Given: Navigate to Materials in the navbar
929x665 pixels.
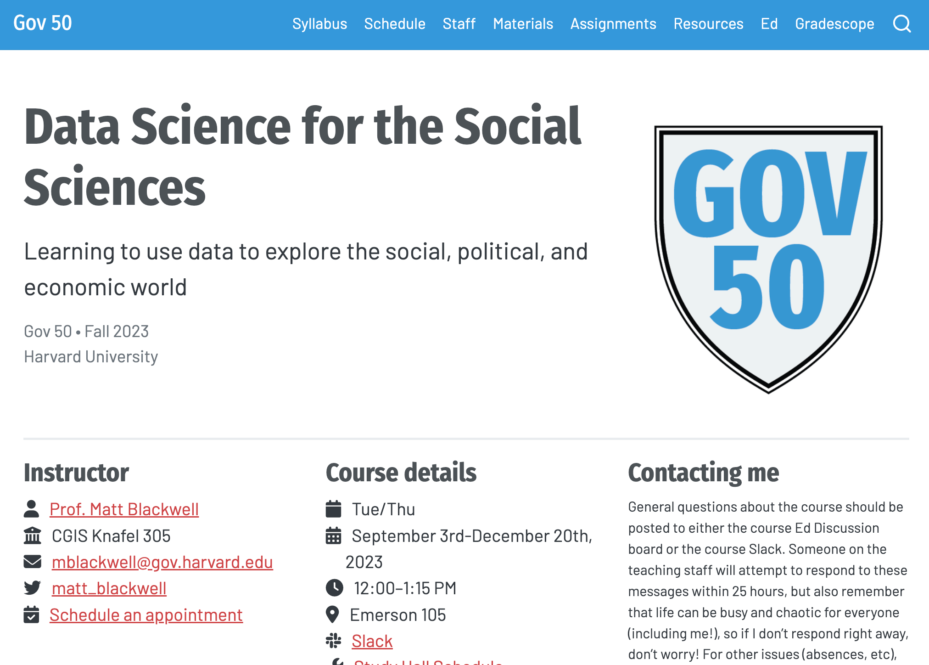Looking at the screenshot, I should [523, 24].
